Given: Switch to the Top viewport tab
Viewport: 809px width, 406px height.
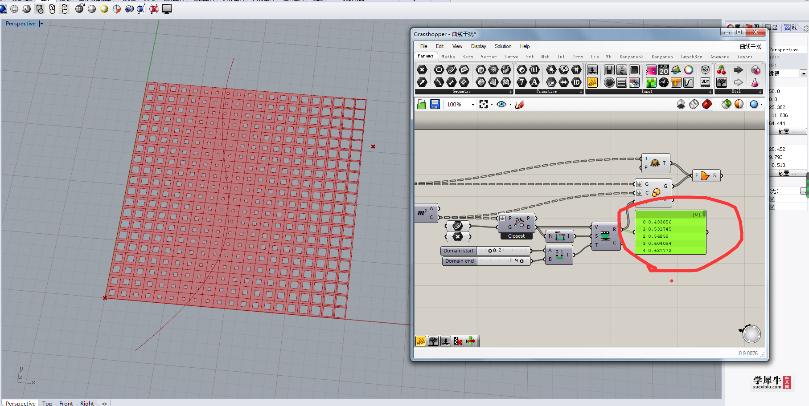Looking at the screenshot, I should click(x=47, y=403).
